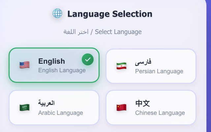Click the "English Language" subtitle text
The image size is (211, 132).
pos(62,70)
